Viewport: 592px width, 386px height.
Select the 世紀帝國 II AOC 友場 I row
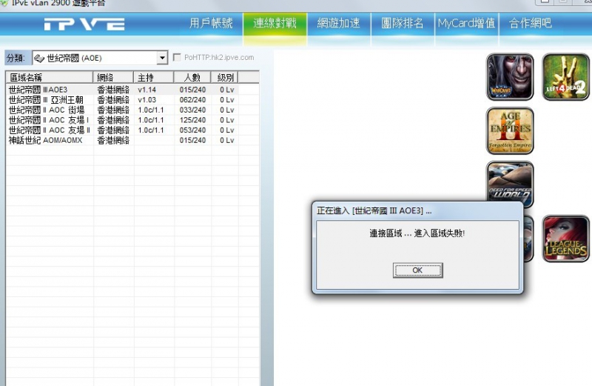tap(132, 120)
